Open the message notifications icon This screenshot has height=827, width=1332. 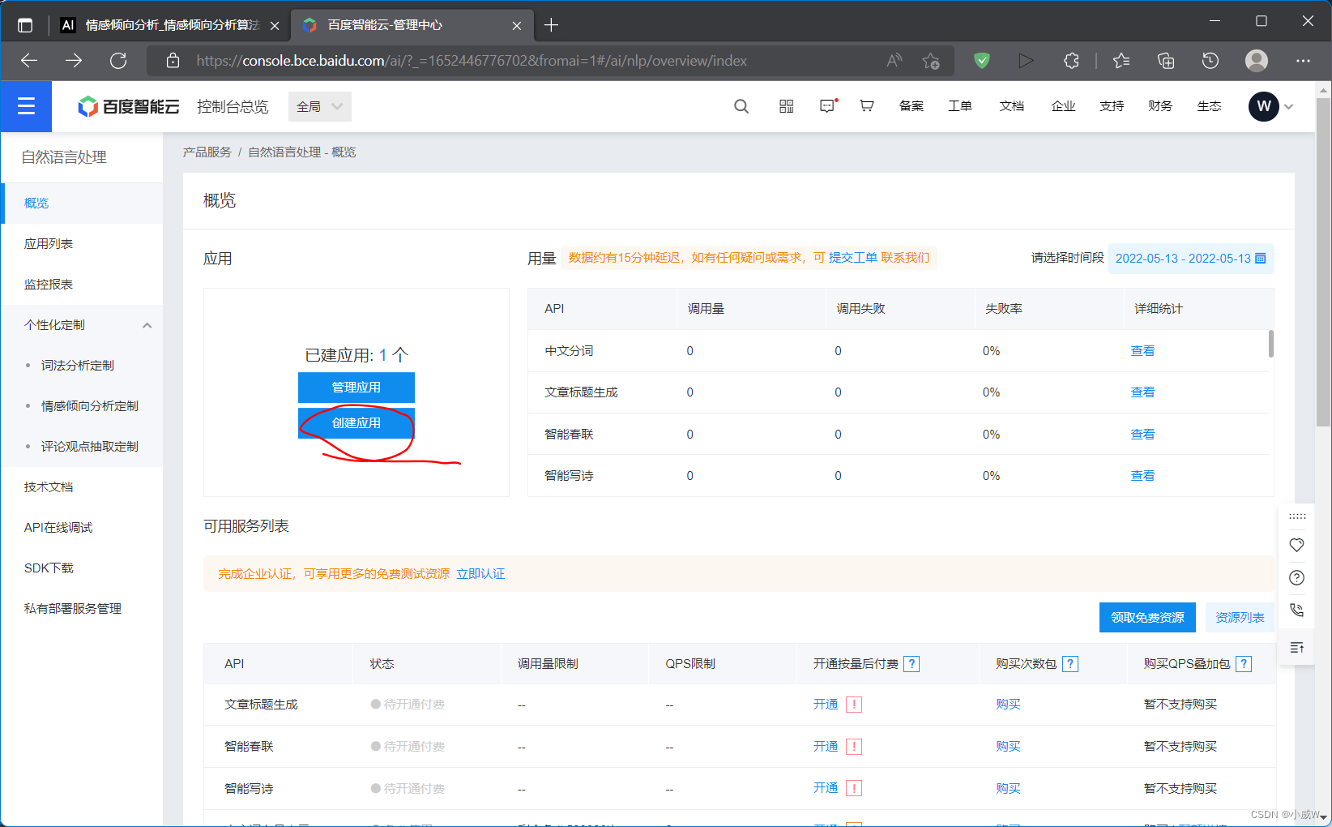tap(827, 106)
